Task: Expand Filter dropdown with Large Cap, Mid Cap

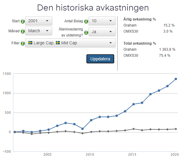Action: pyautogui.click(x=70, y=43)
